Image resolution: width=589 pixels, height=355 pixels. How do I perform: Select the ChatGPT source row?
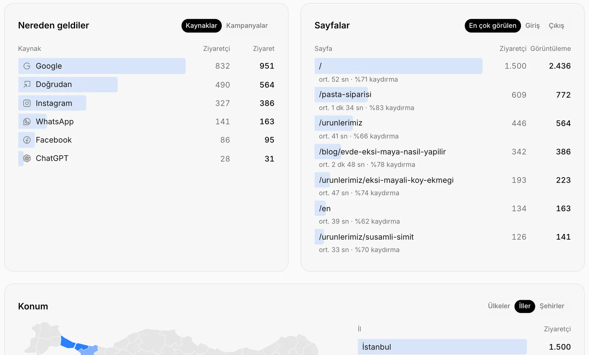coord(146,158)
